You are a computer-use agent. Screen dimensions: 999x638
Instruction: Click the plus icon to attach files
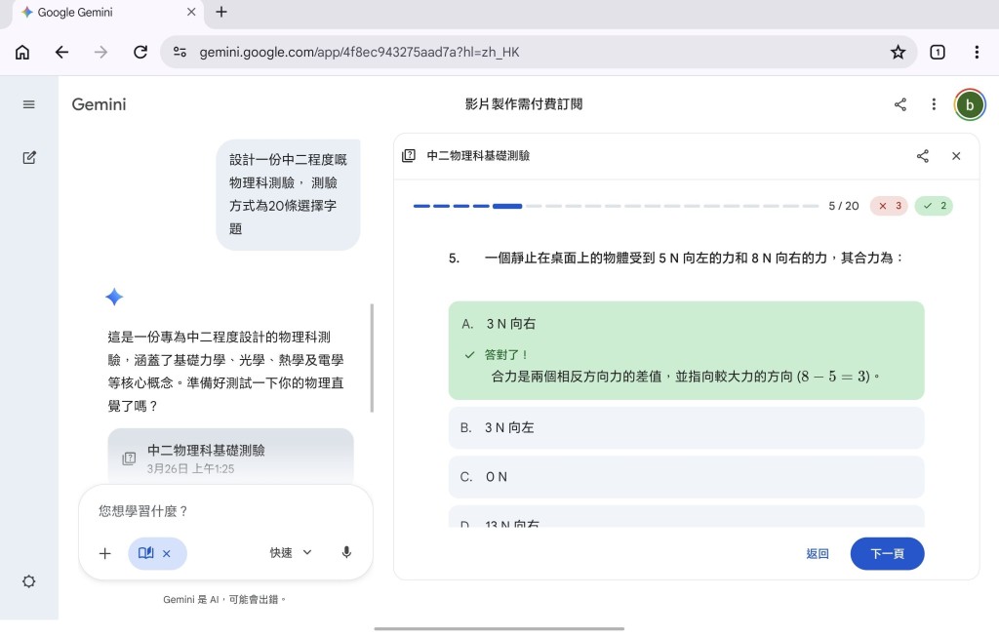(104, 552)
